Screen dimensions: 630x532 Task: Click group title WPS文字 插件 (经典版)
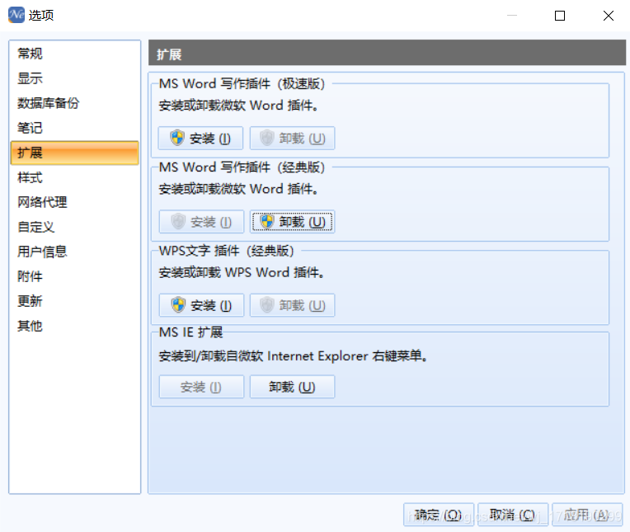[x=226, y=251]
